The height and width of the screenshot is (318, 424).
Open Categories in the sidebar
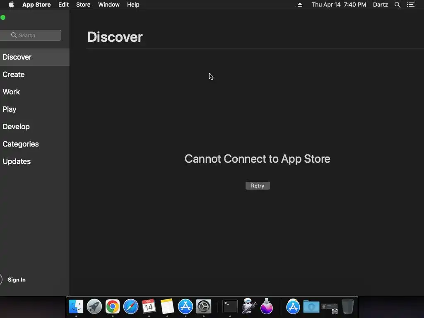point(35,144)
